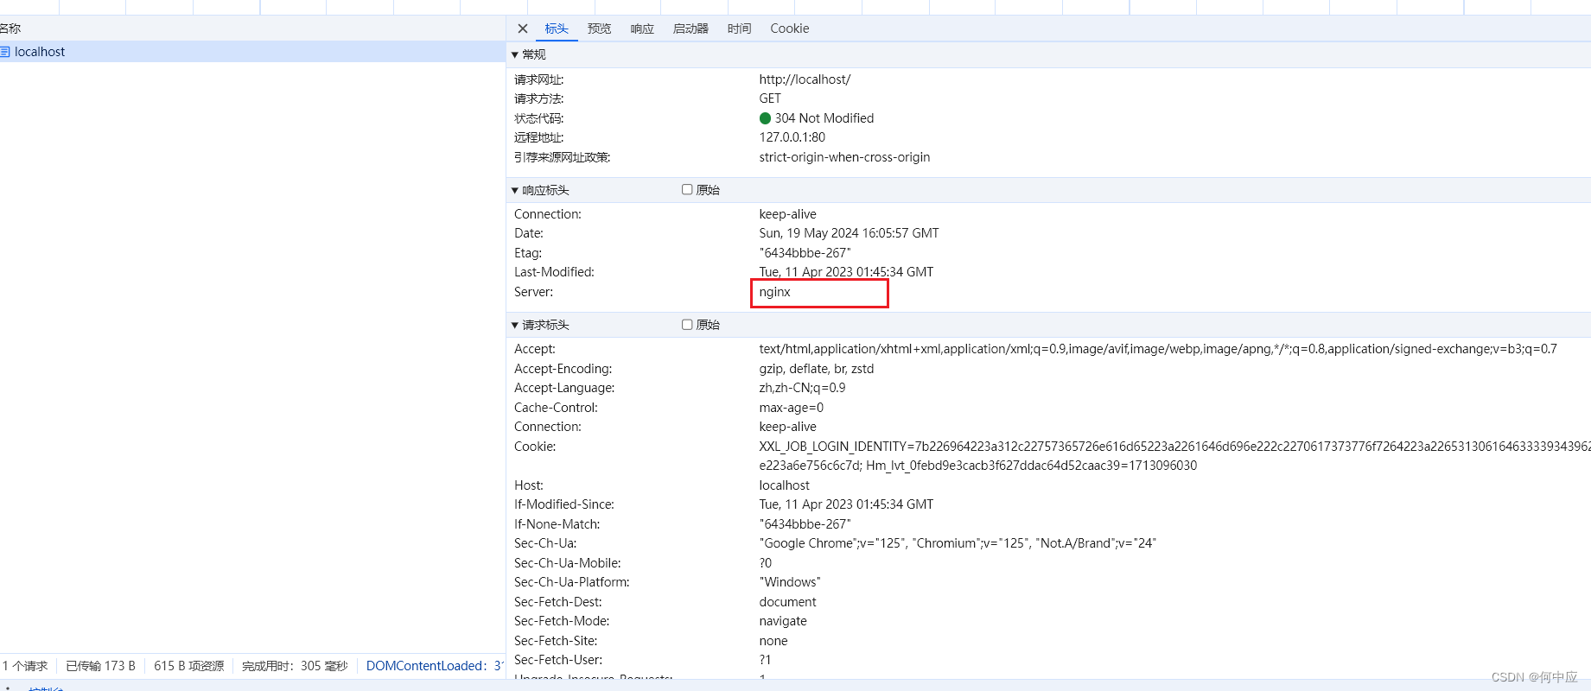
Task: Select the Sec-Fetch-Site value none
Action: [773, 641]
